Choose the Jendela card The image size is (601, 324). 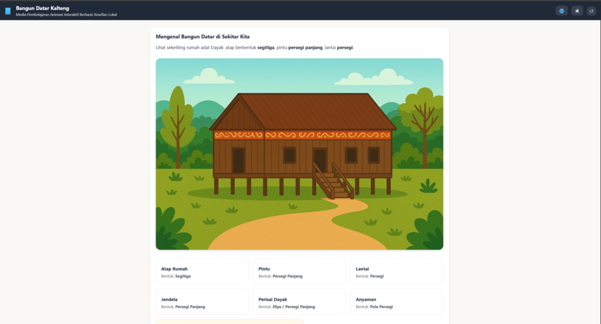[202, 302]
